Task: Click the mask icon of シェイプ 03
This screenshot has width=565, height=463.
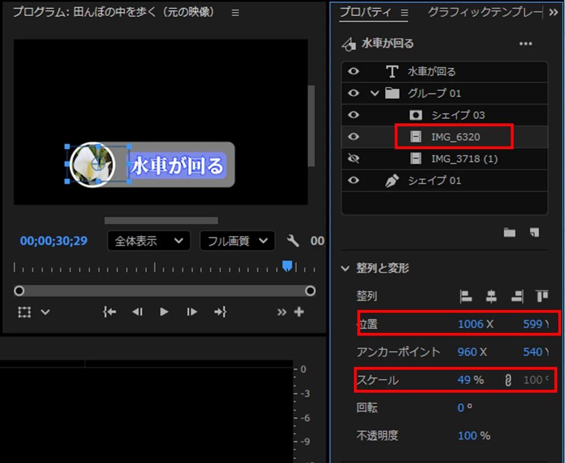Action: point(415,115)
